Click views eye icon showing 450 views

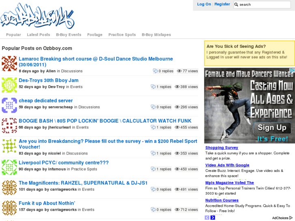pyautogui.click(x=177, y=169)
